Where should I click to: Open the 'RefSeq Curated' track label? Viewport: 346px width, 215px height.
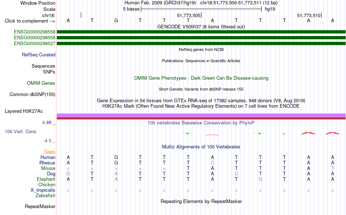point(38,55)
